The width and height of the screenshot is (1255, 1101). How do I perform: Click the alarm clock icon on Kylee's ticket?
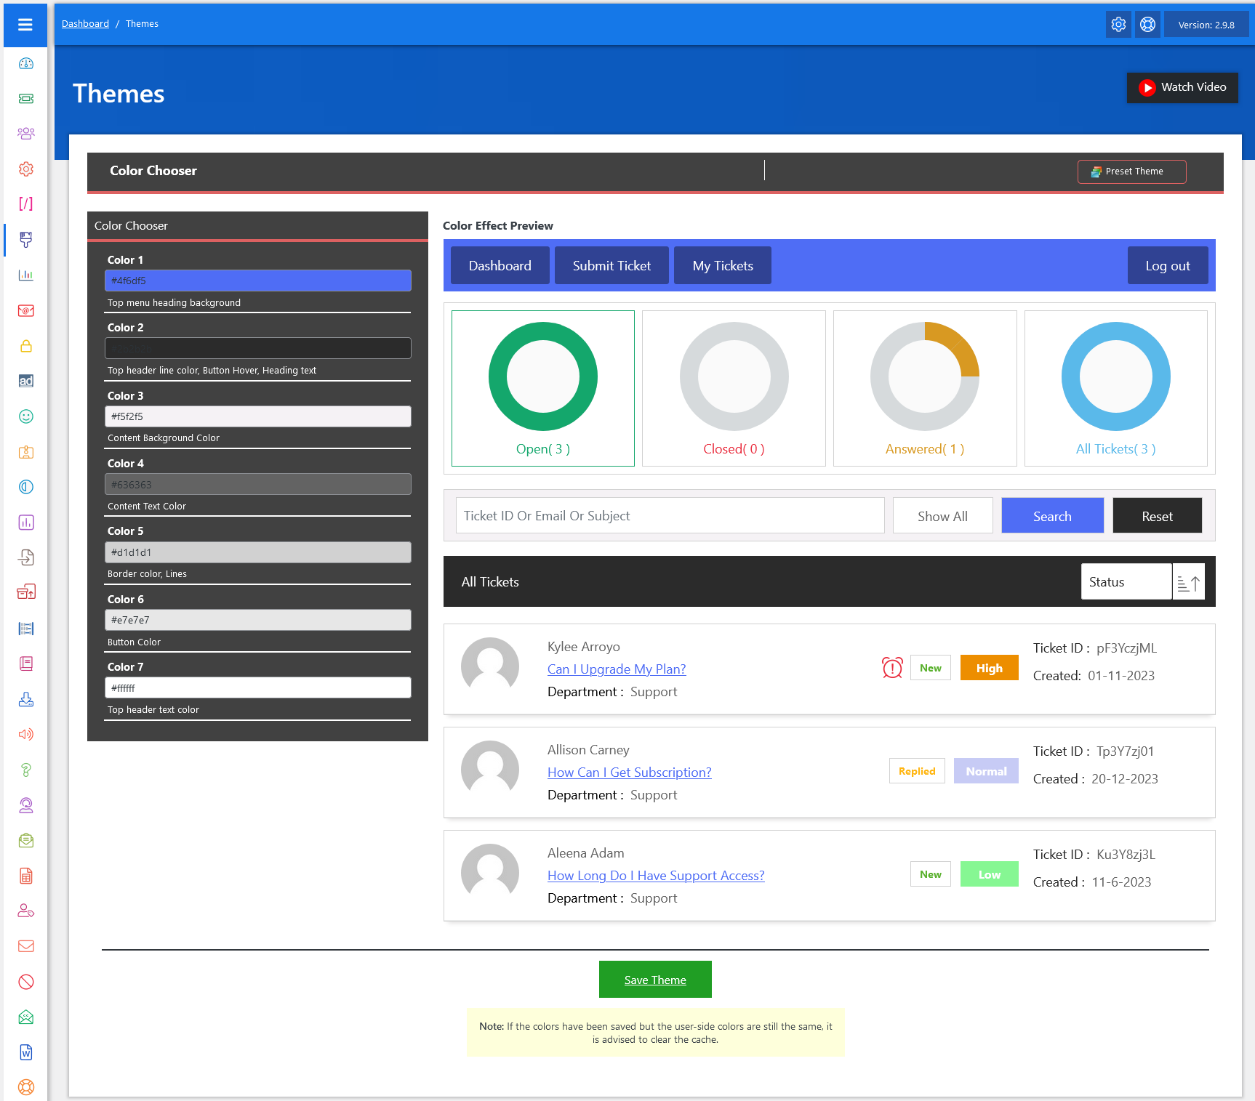click(892, 668)
